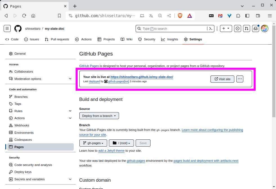
Task: Expand the Rules sidebar section
Action: [70, 111]
